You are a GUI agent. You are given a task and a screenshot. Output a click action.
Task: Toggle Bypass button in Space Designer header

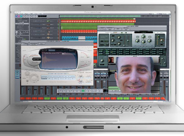click(26, 43)
